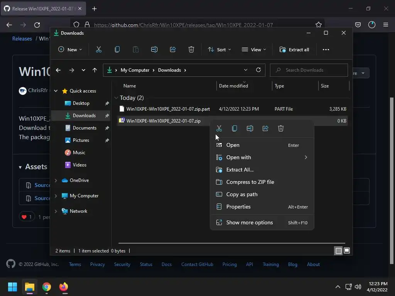Click the Copy icon in Explorer toolbar

coord(117,50)
